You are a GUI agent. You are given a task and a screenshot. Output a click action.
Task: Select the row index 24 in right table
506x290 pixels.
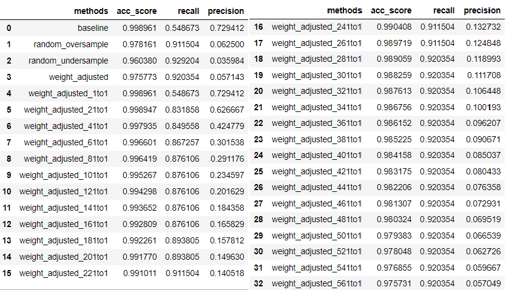coord(258,156)
